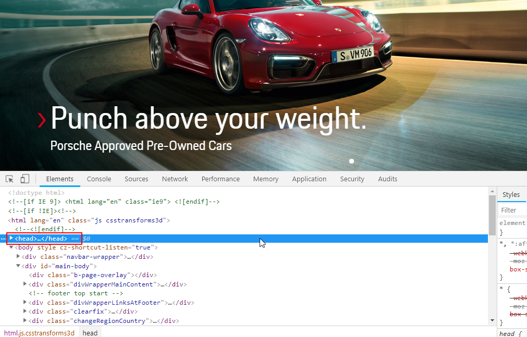Expand the changeRegionCountry div node

tap(24, 320)
